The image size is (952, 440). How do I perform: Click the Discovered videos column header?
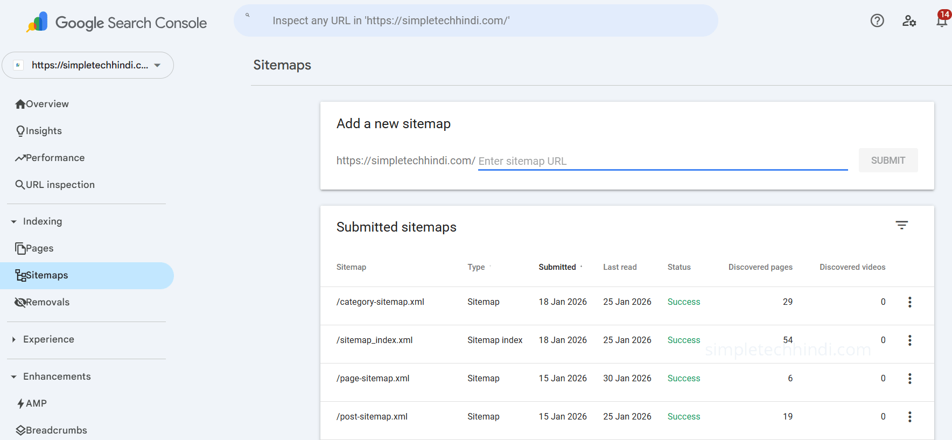click(x=852, y=267)
